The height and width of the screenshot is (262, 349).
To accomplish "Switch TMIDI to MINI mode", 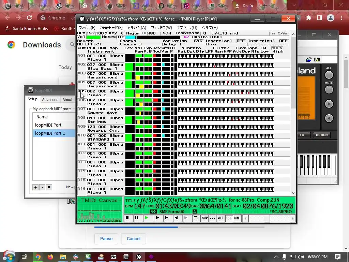I will pyautogui.click(x=237, y=218).
